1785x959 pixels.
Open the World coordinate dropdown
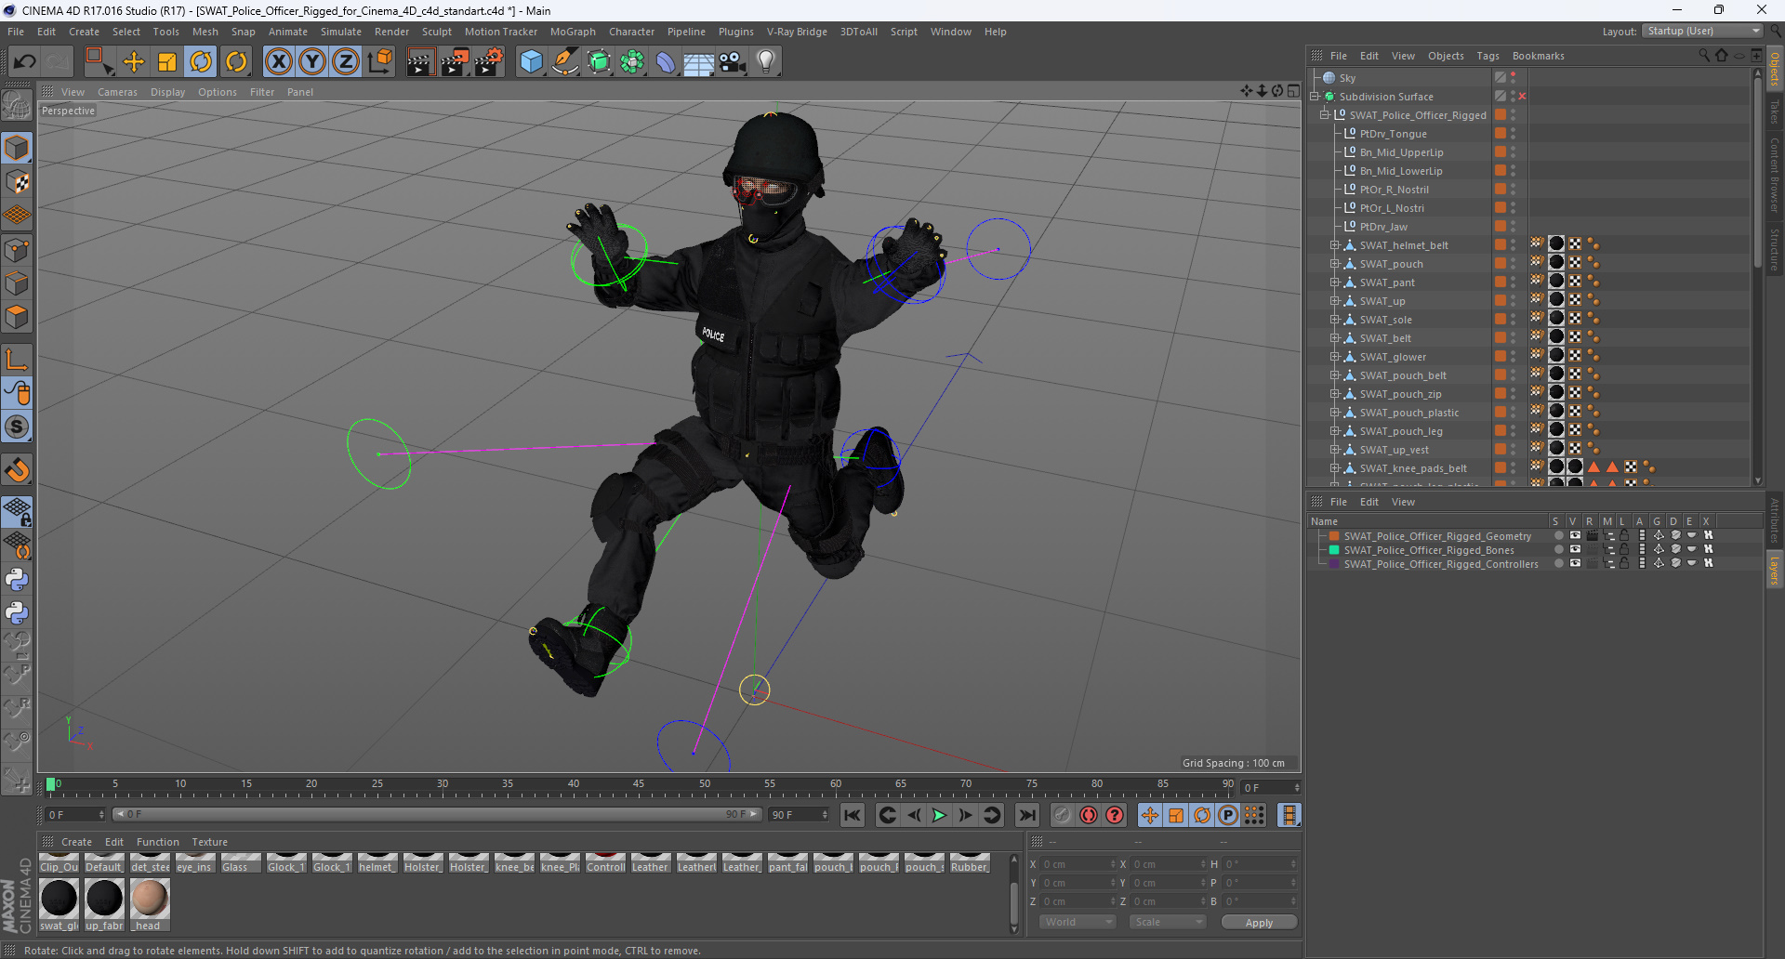coord(1077,922)
